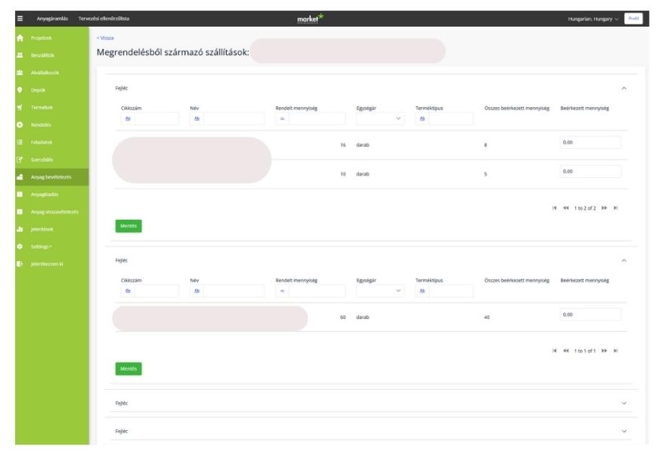Click the Alvállalkozók group icon
The image size is (667, 454).
coord(20,73)
